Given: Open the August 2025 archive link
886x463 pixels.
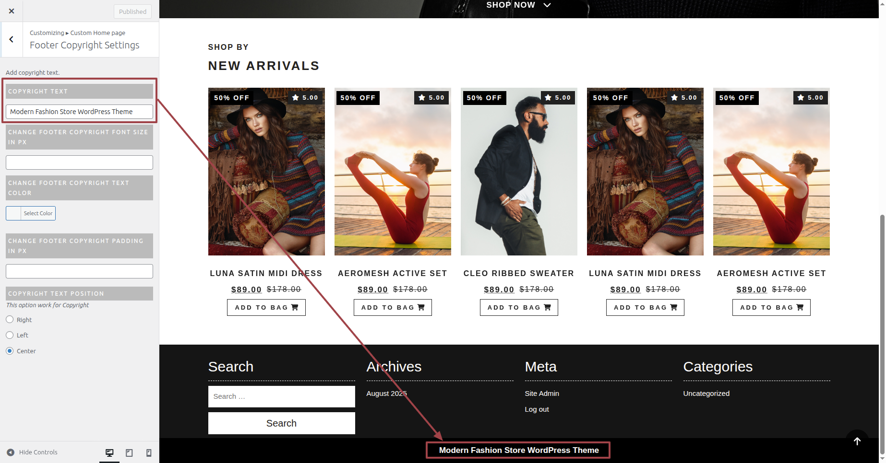Looking at the screenshot, I should pos(386,394).
